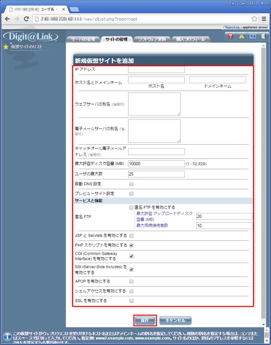The height and width of the screenshot is (345, 271).
Task: Focus the IP アドレス field
Action: pyautogui.click(x=156, y=69)
